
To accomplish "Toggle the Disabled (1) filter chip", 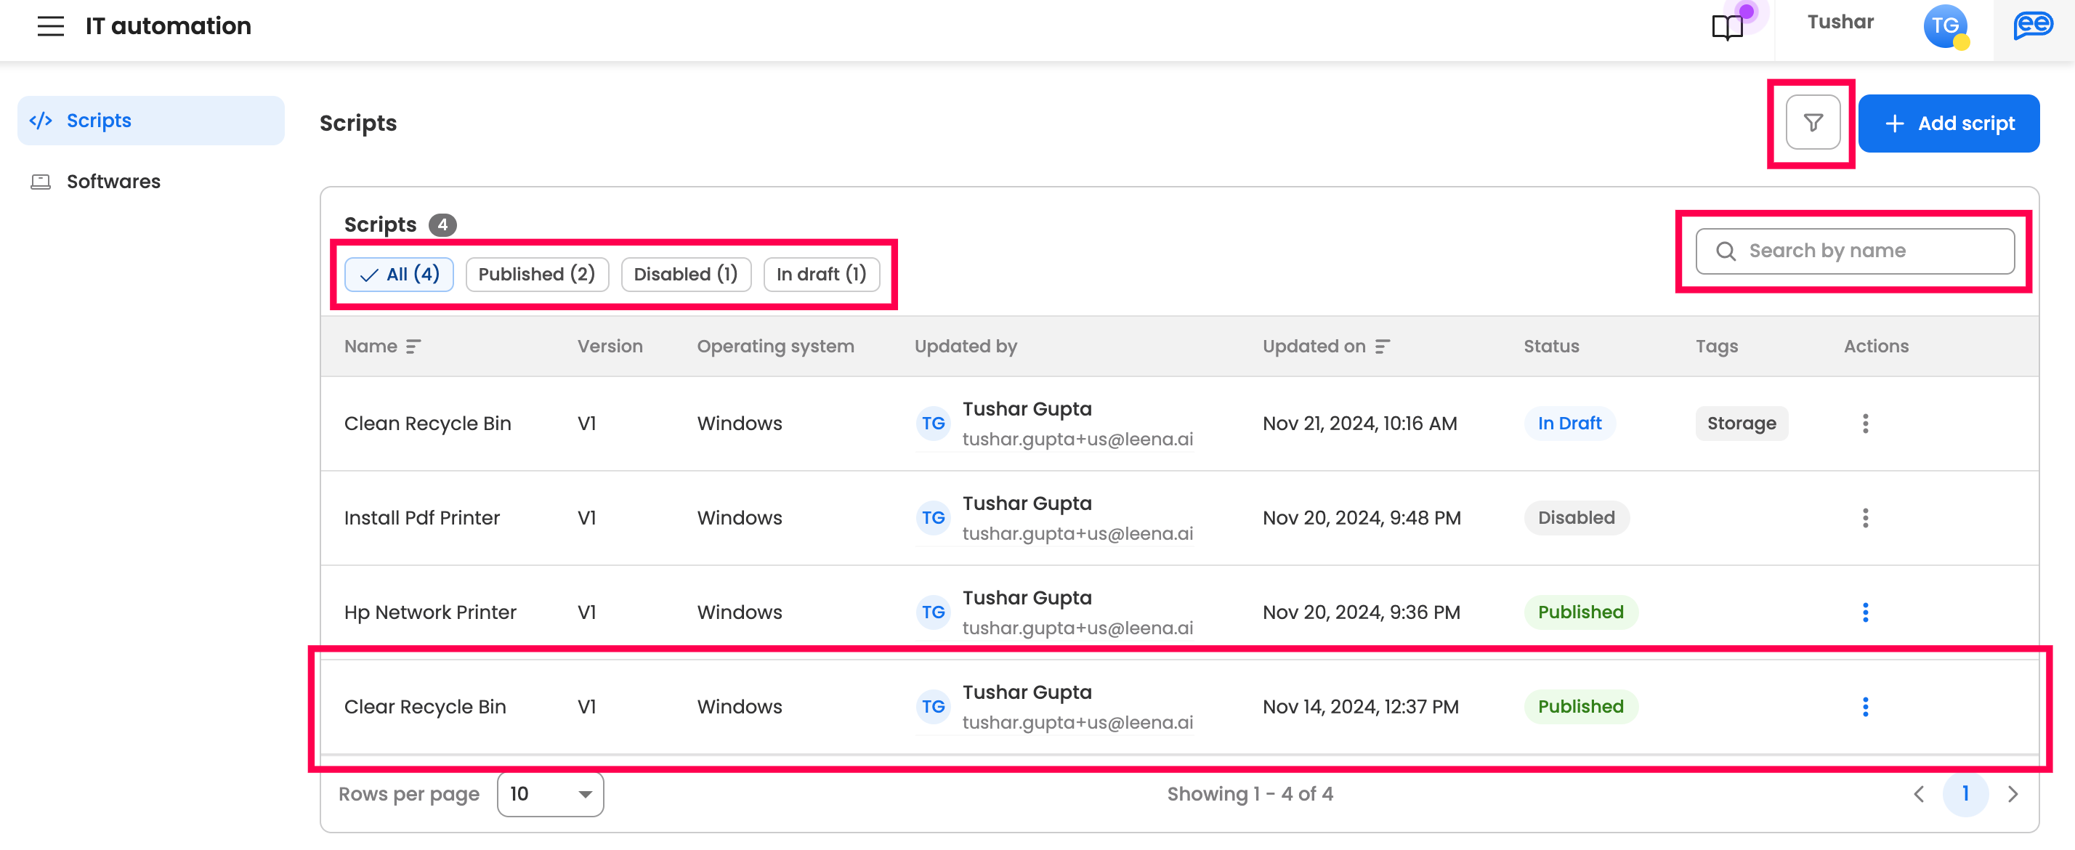I will 686,275.
